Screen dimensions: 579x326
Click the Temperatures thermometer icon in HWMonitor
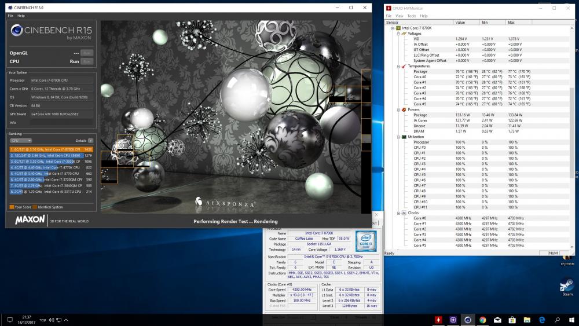(404, 66)
